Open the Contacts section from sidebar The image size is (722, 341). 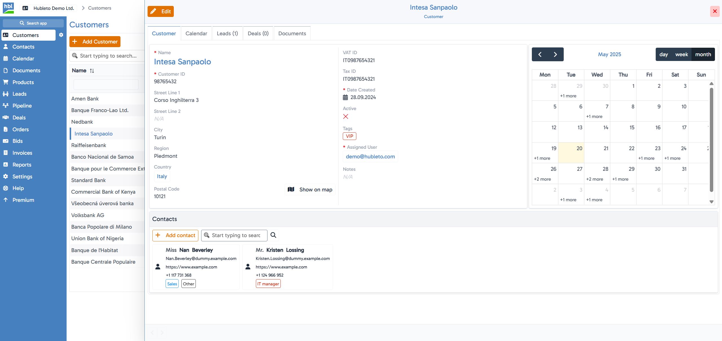tap(23, 47)
